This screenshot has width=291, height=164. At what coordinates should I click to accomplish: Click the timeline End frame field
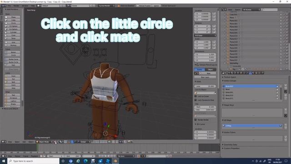[73, 156]
